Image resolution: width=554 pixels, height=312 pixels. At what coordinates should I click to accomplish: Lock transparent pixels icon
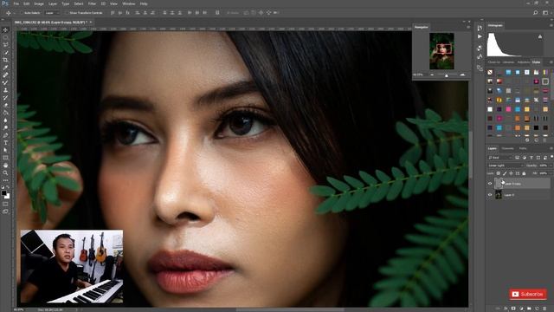click(499, 173)
